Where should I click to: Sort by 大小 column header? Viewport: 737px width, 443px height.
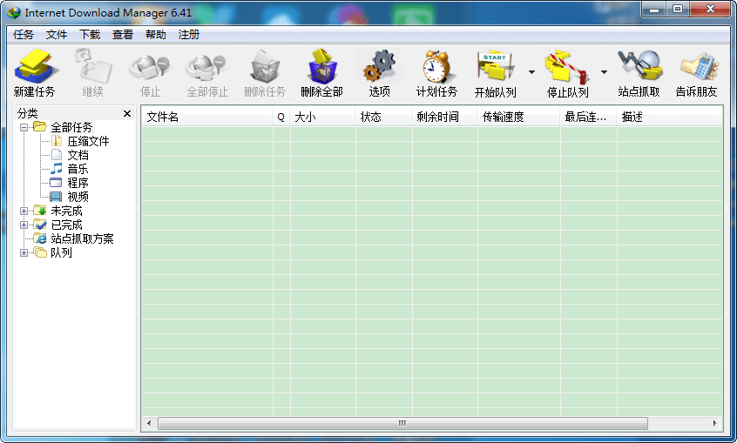[322, 117]
